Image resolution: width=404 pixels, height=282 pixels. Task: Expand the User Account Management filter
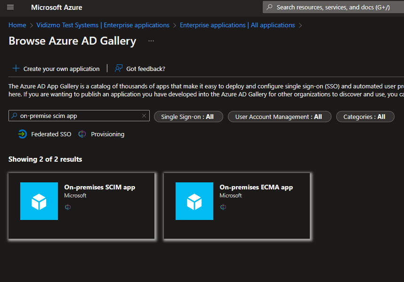(x=279, y=117)
